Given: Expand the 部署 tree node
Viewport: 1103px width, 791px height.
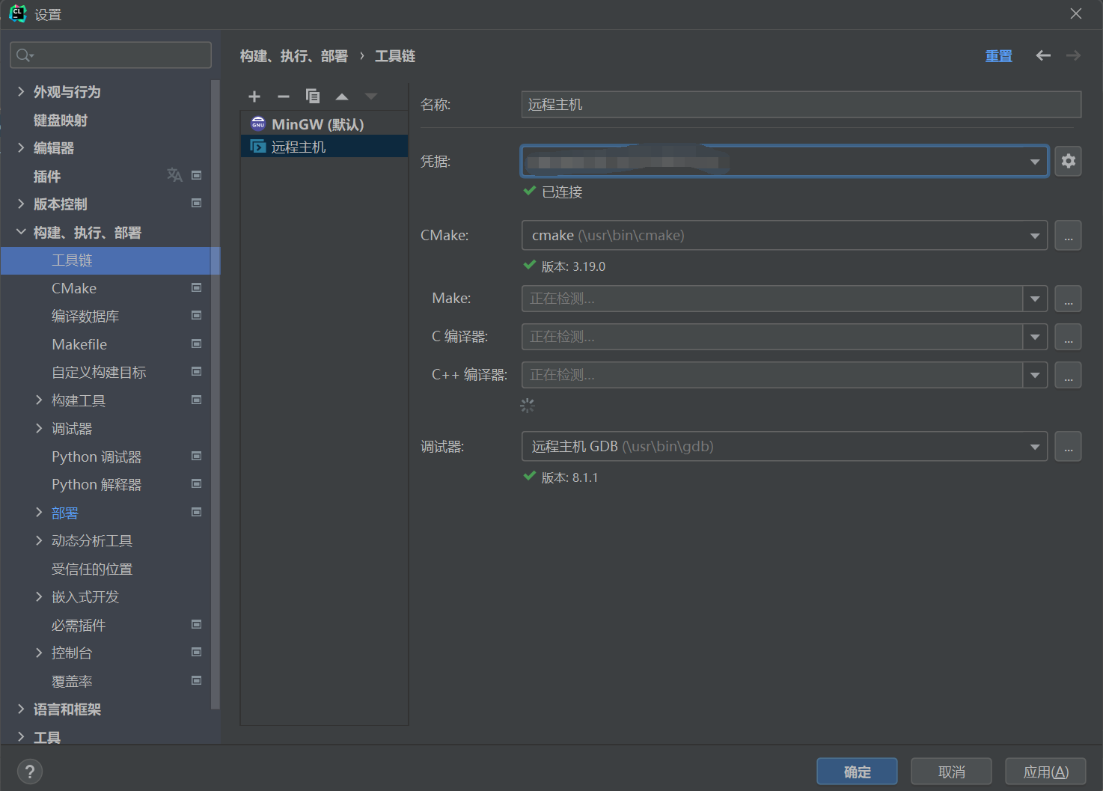Looking at the screenshot, I should pyautogui.click(x=39, y=513).
